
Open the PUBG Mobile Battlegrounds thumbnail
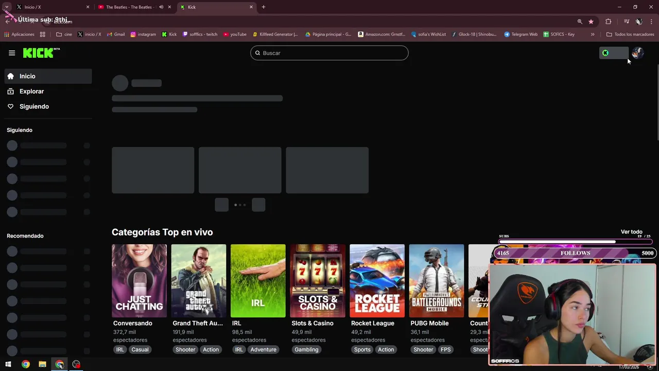pos(437,281)
